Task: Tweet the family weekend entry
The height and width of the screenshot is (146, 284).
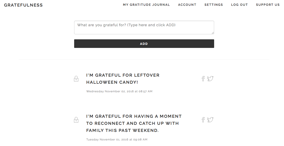Action: click(x=210, y=120)
